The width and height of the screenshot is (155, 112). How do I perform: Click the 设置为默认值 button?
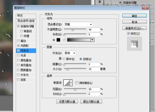coord(67,101)
